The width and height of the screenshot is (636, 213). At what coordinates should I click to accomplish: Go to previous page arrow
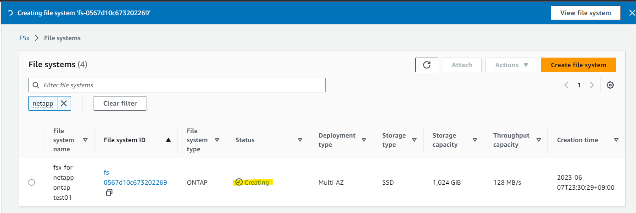(567, 85)
